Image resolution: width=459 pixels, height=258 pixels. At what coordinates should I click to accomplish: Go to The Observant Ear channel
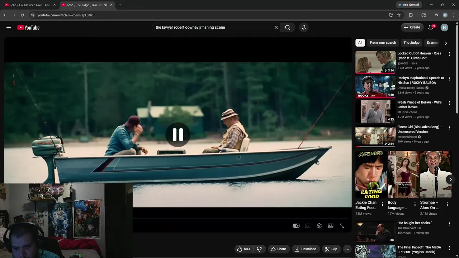tap(409, 228)
